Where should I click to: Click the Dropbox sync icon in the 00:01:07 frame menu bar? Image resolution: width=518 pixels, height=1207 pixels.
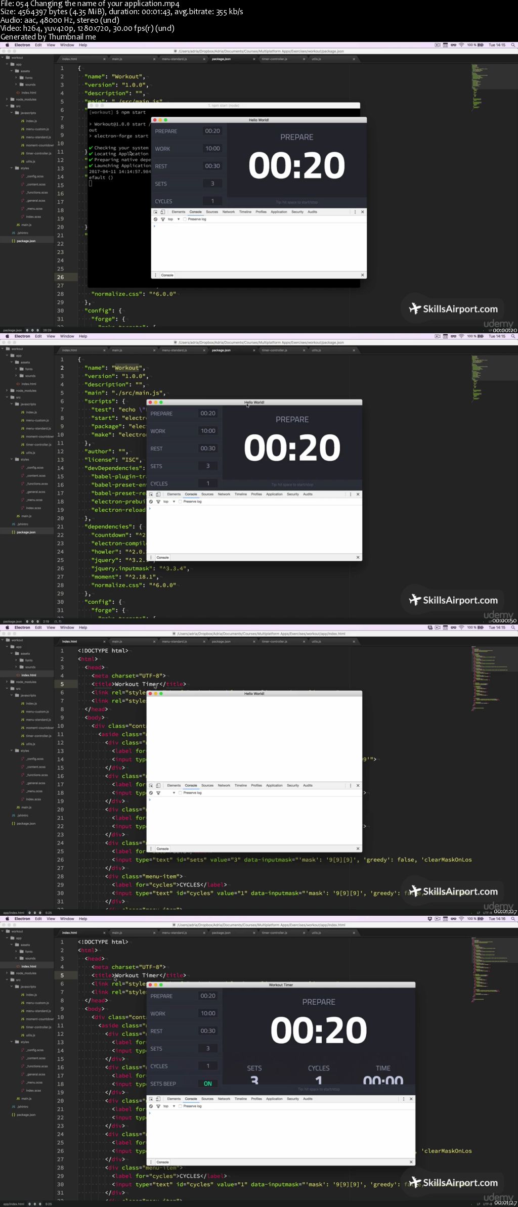(430, 628)
